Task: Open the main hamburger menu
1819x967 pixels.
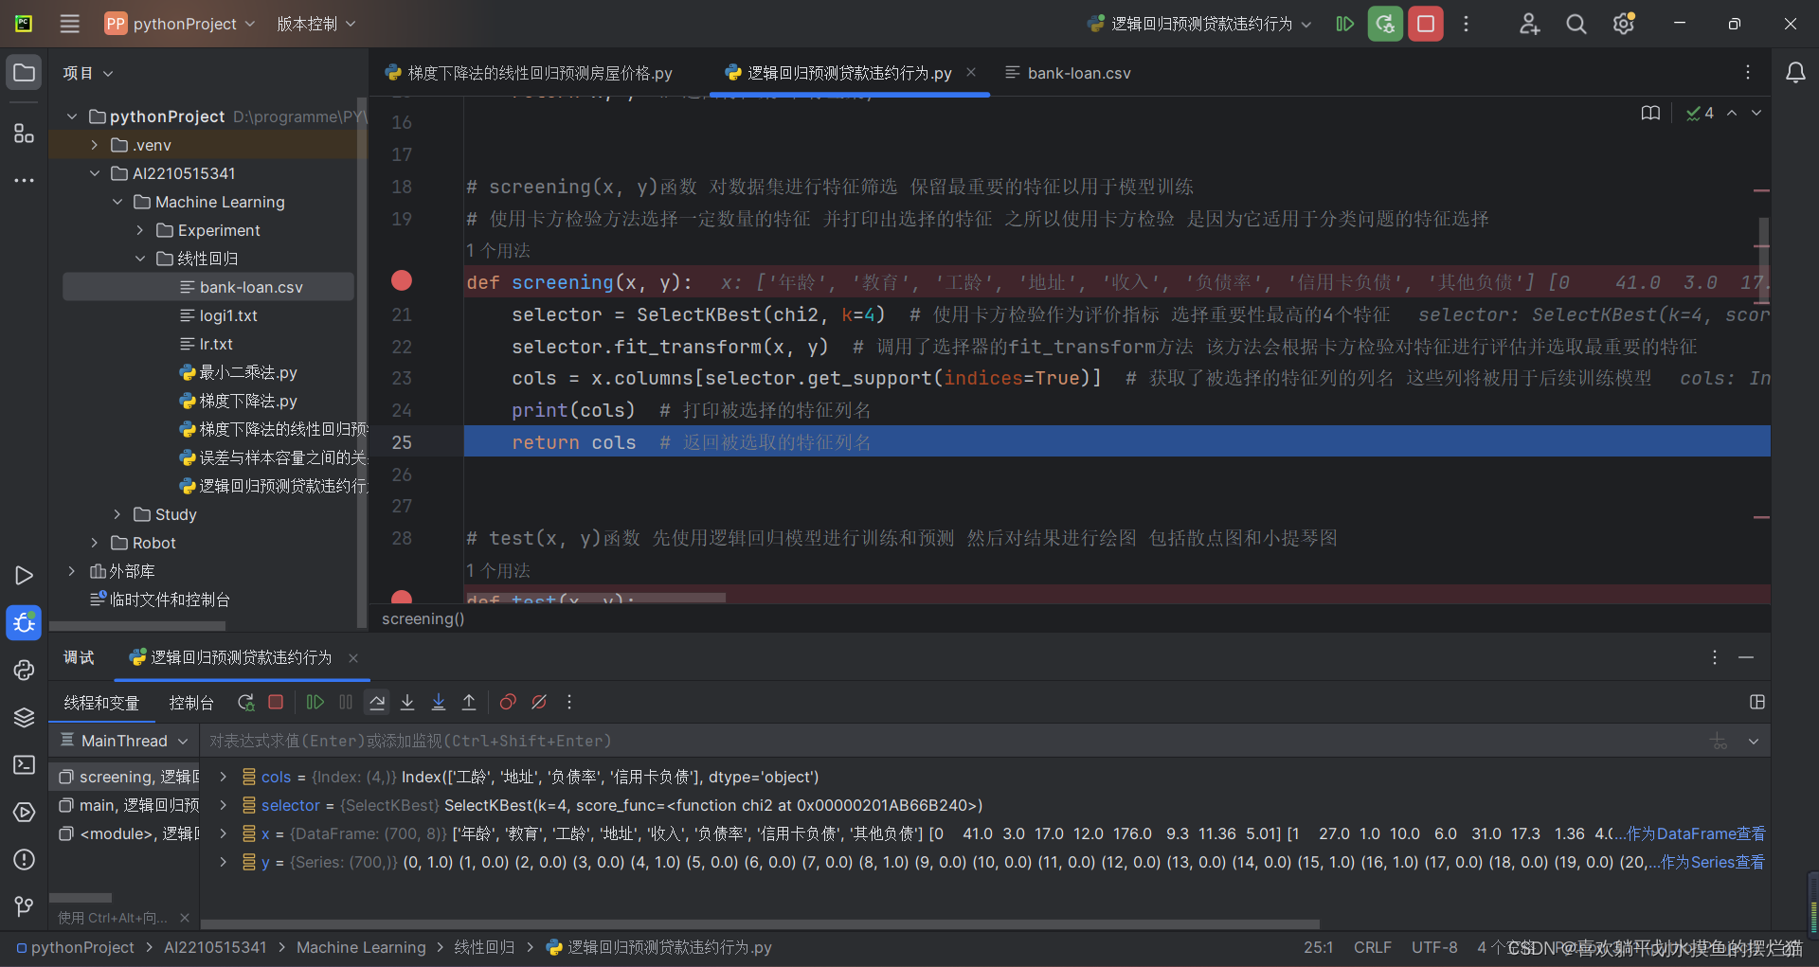Action: click(x=70, y=24)
